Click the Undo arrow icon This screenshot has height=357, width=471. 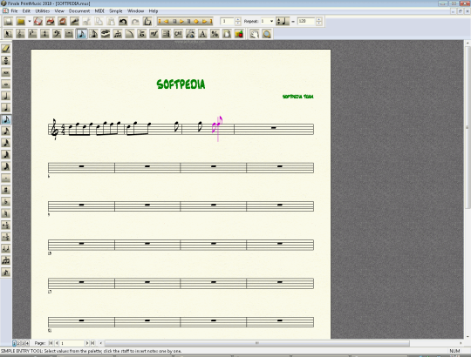tap(123, 21)
